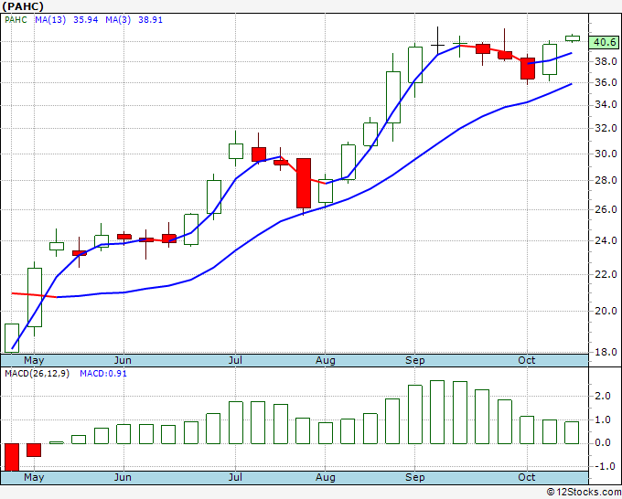The height and width of the screenshot is (499, 622).
Task: Click May on the MACD panel axis
Action: tap(34, 478)
